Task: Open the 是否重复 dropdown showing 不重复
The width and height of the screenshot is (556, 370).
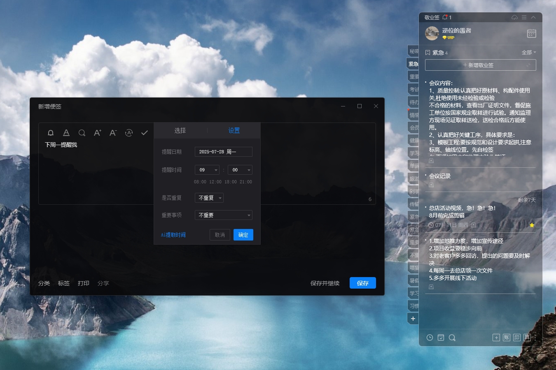Action: click(x=209, y=198)
